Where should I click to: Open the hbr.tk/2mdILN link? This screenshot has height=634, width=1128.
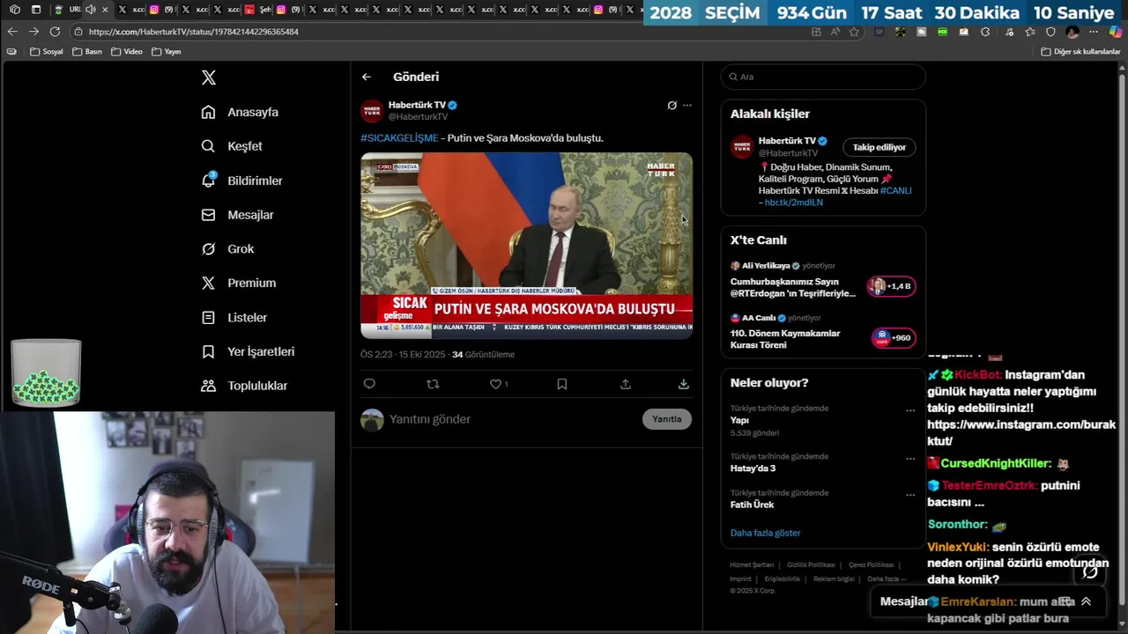click(x=794, y=203)
